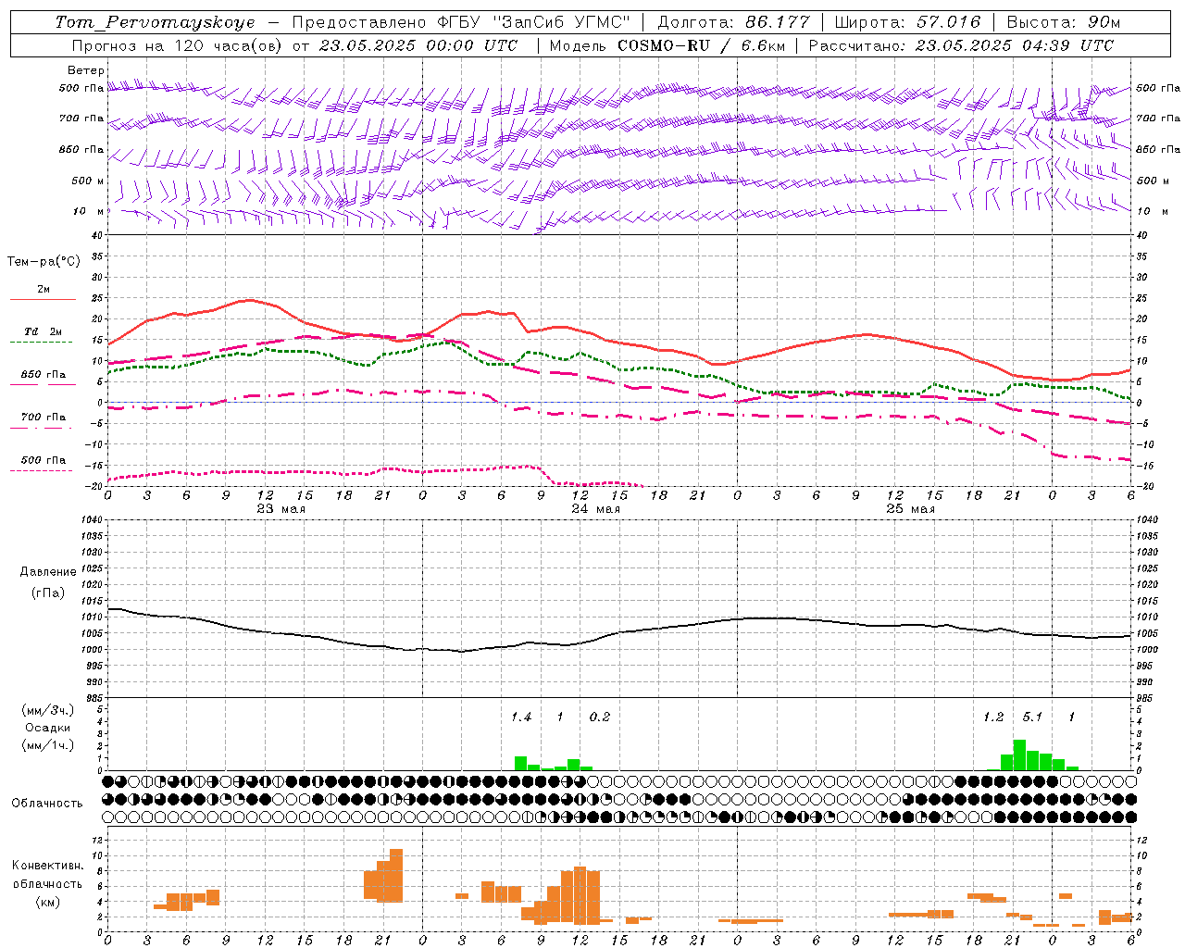Click the '5.1' precipitation value
1185x948 pixels.
pyautogui.click(x=1032, y=717)
